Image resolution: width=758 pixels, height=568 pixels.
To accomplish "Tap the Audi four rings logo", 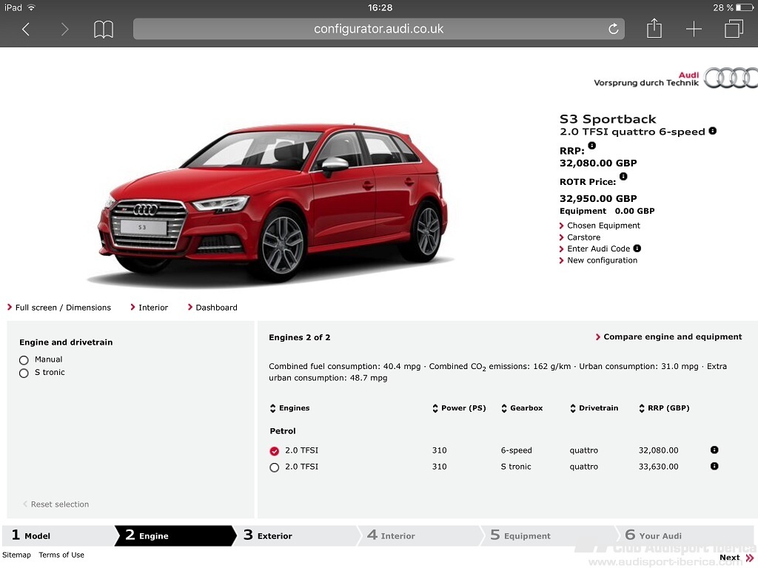I will pyautogui.click(x=731, y=78).
